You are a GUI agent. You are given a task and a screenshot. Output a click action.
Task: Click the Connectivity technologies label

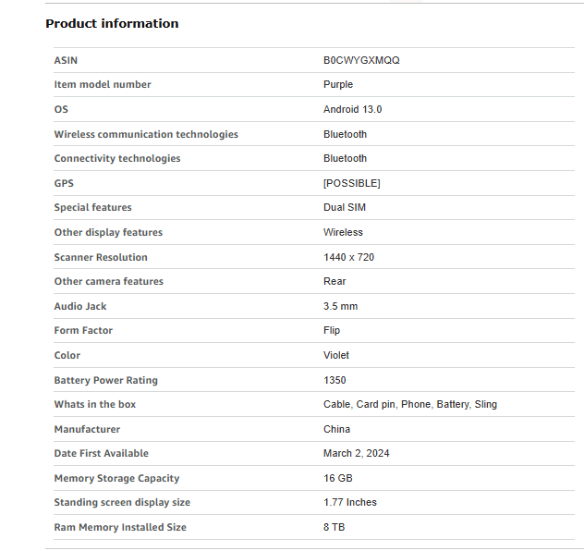pos(117,159)
